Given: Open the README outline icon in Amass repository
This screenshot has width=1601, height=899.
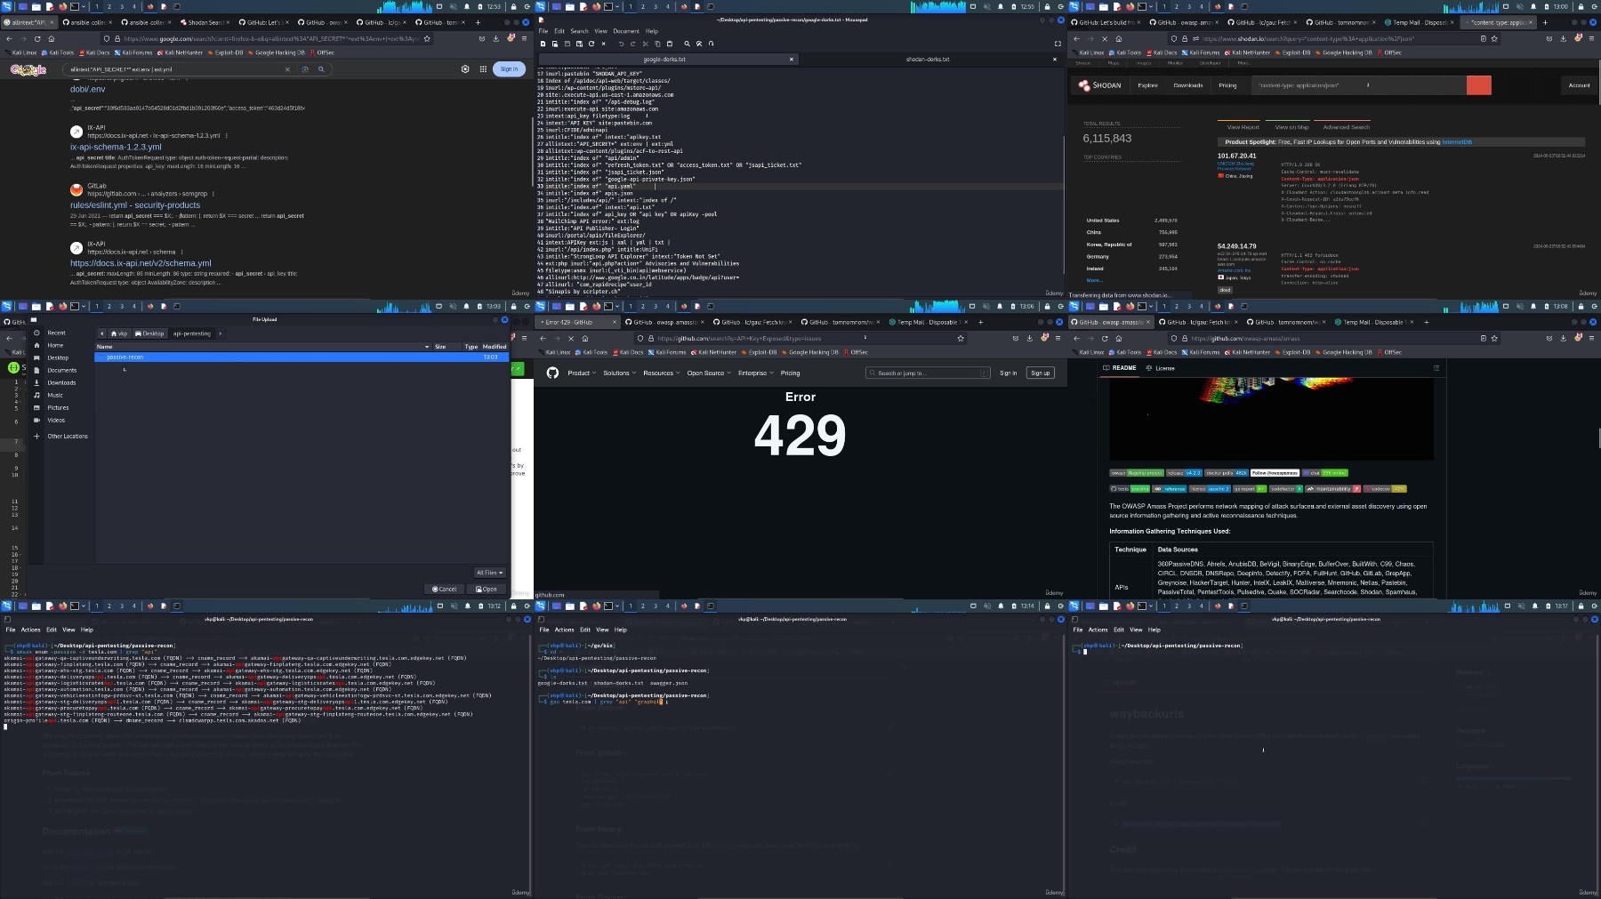Looking at the screenshot, I should point(1436,368).
